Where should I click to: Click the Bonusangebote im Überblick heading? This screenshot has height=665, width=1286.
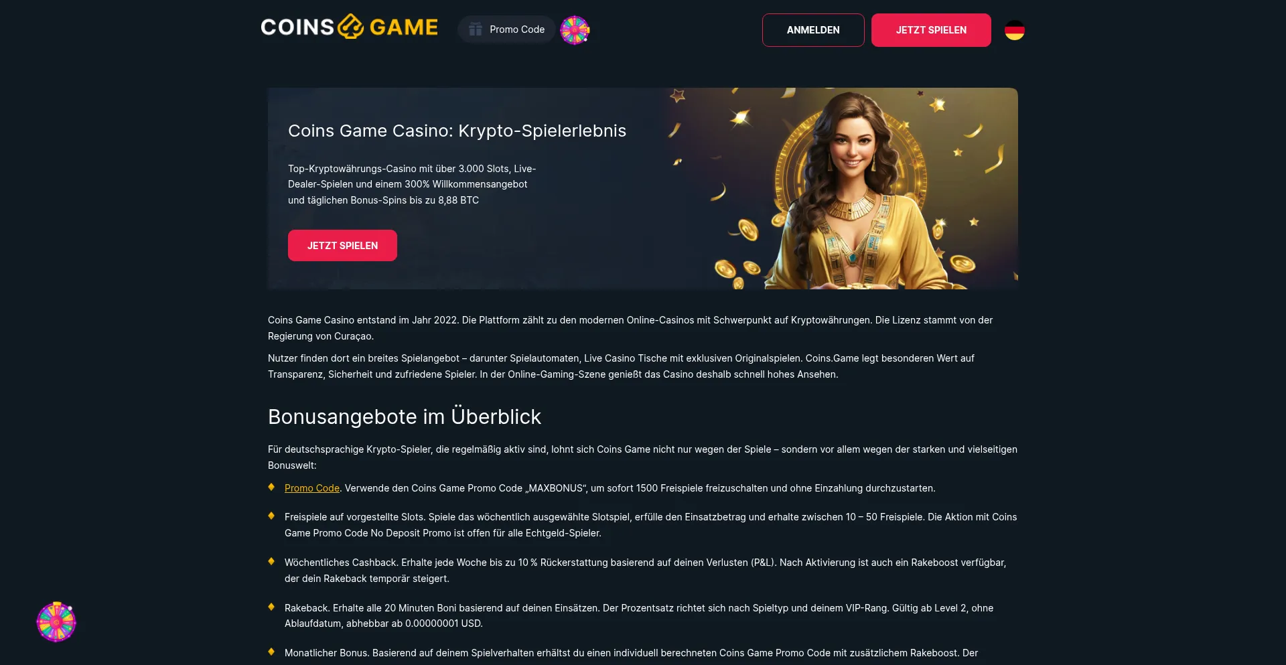pyautogui.click(x=405, y=417)
